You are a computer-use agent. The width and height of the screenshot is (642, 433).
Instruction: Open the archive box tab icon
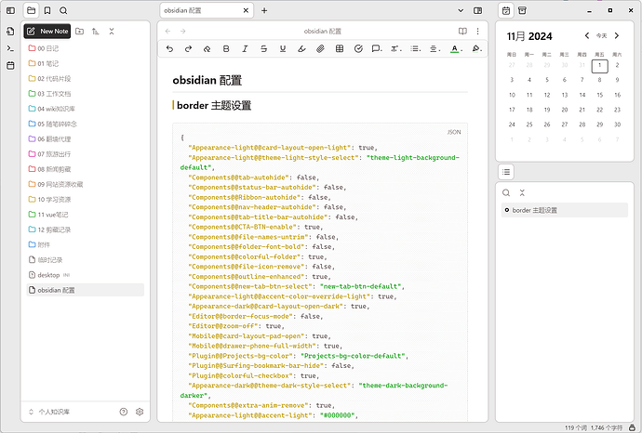point(523,10)
